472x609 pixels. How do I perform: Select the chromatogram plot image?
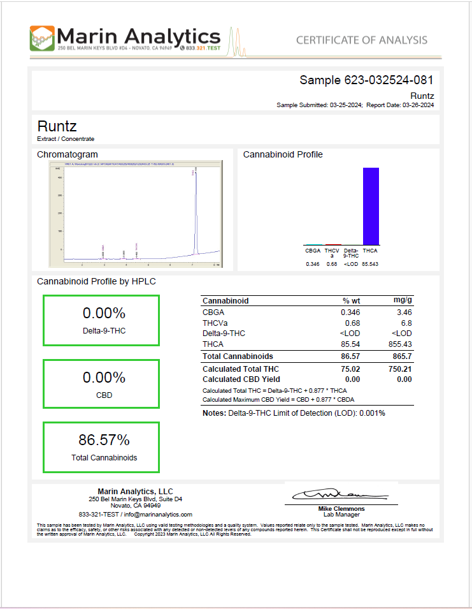136,214
